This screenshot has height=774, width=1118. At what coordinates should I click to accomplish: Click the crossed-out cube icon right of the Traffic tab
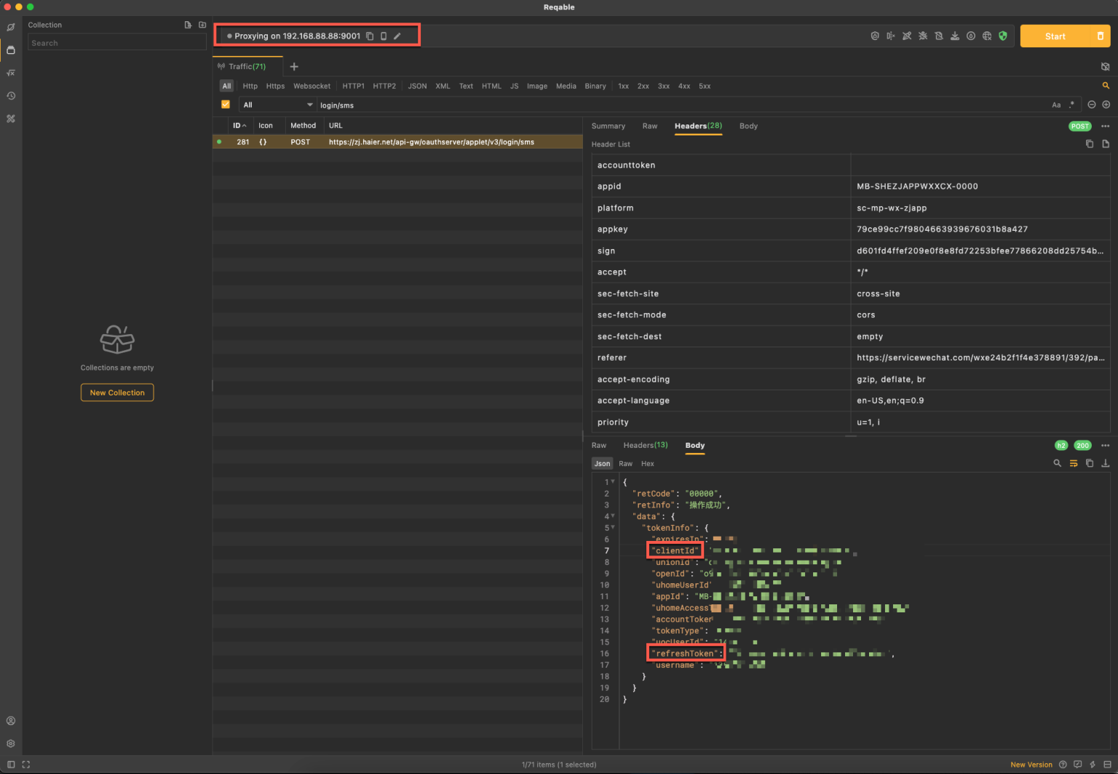point(1105,66)
